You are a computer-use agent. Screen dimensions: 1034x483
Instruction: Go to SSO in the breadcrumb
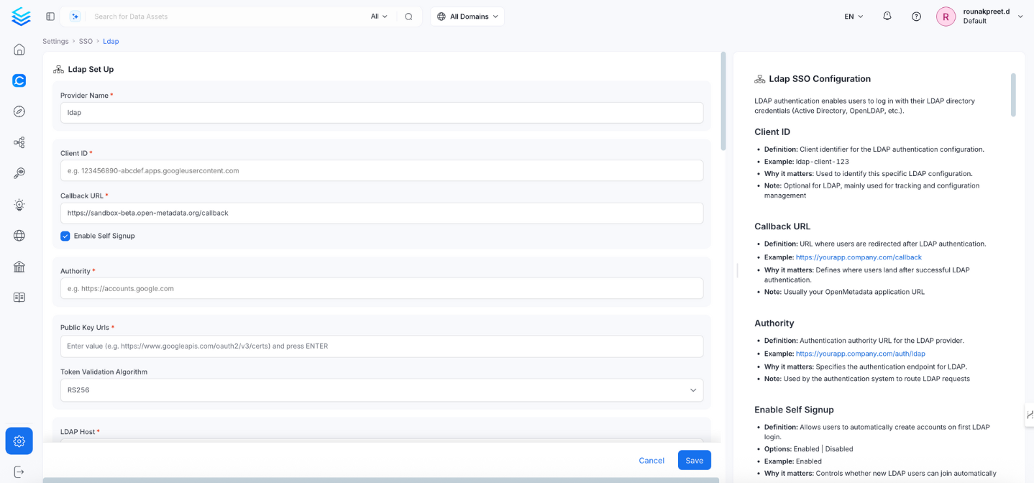(x=86, y=42)
